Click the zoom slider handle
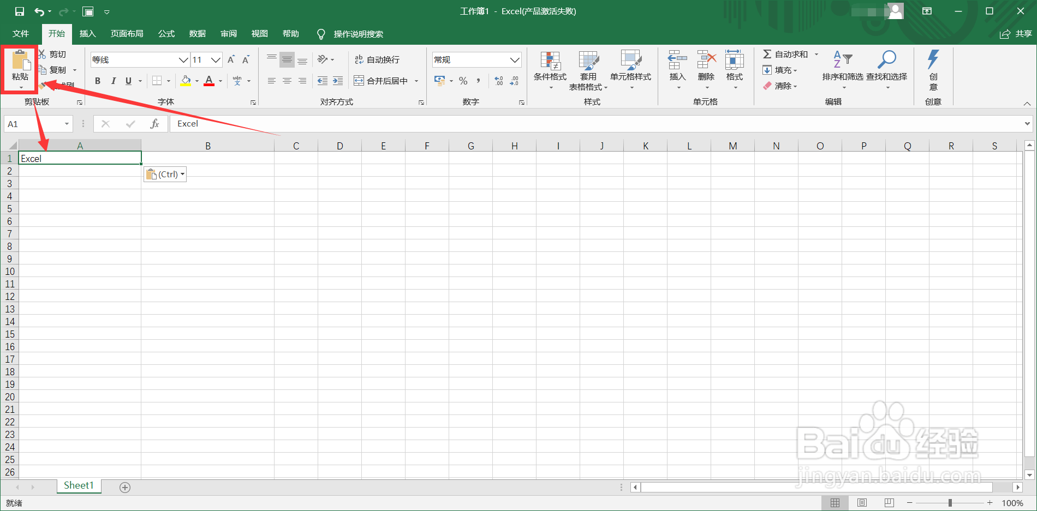Screen dimensions: 1037x511 [x=950, y=503]
